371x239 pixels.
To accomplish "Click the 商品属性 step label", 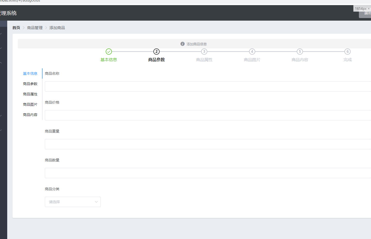I will pos(204,60).
